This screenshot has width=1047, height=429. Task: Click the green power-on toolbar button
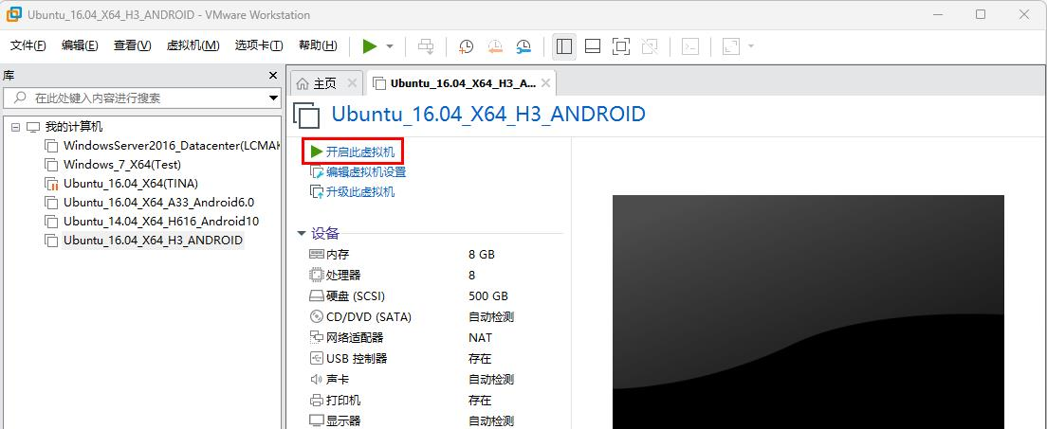coord(370,46)
